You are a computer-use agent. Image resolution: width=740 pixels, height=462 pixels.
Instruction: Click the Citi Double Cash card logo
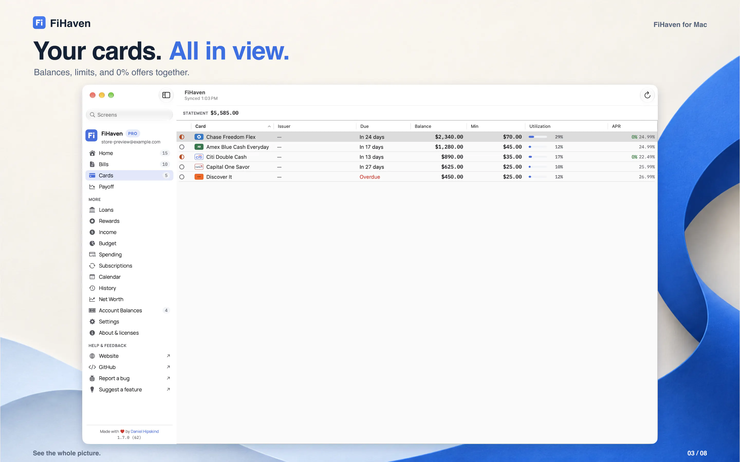[199, 157]
